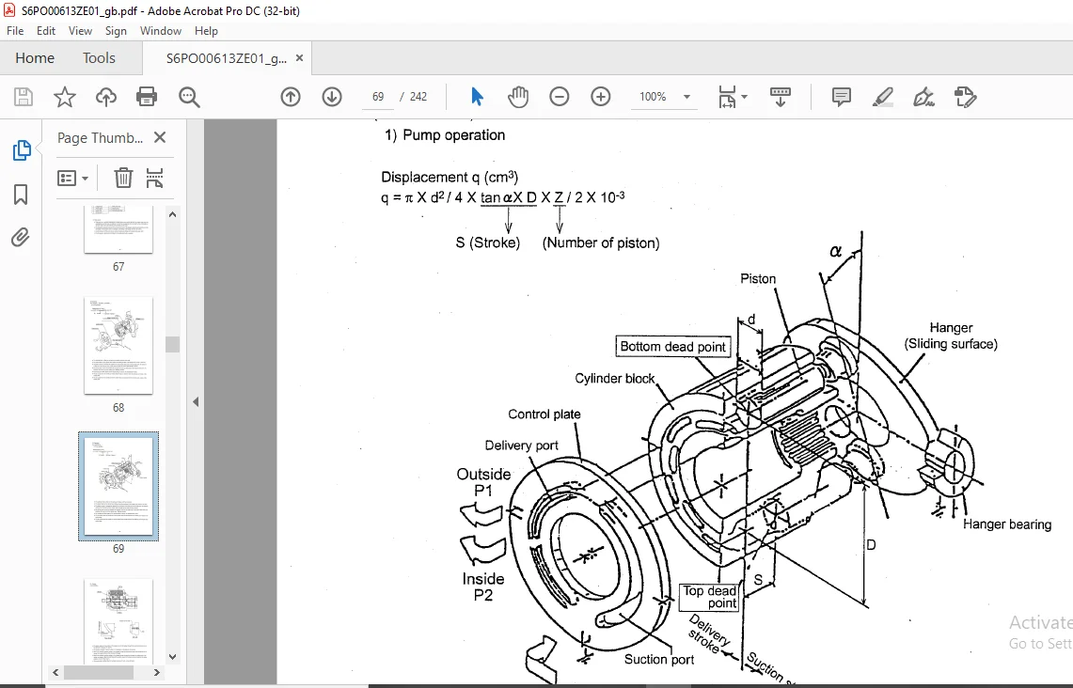Click thumbnails horizontal scroll right arrow

pyautogui.click(x=157, y=672)
